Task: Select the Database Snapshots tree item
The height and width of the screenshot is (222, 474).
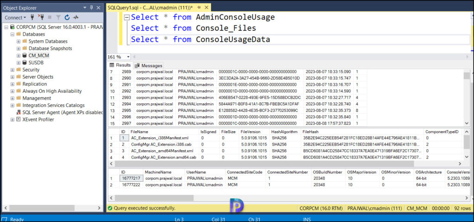Action: point(50,49)
